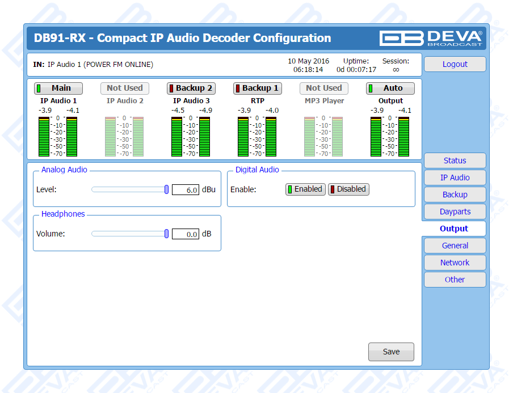Click the RTP level meter

click(258, 137)
